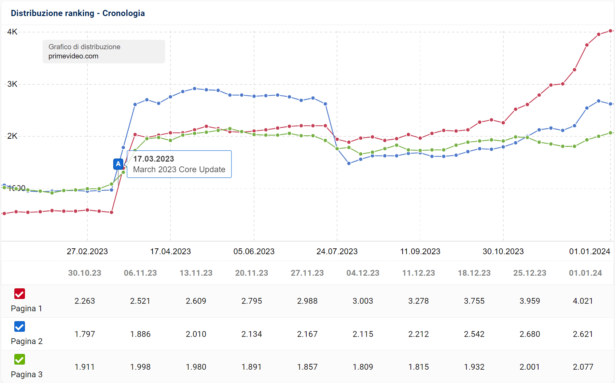Click the 'March 2023 Core Update' tooltip

pyautogui.click(x=179, y=164)
